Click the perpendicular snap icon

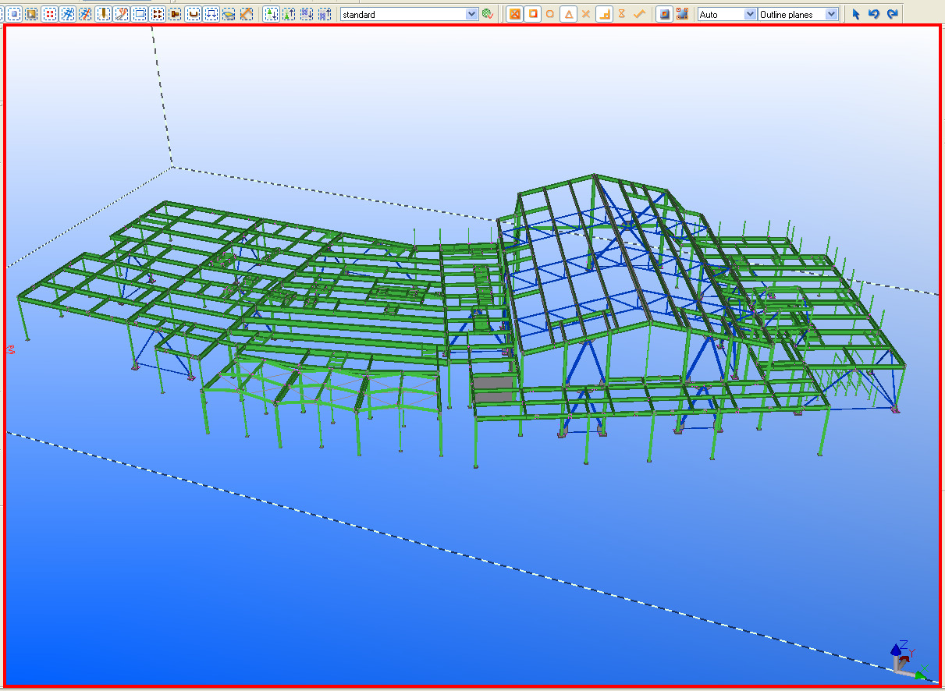[x=605, y=13]
